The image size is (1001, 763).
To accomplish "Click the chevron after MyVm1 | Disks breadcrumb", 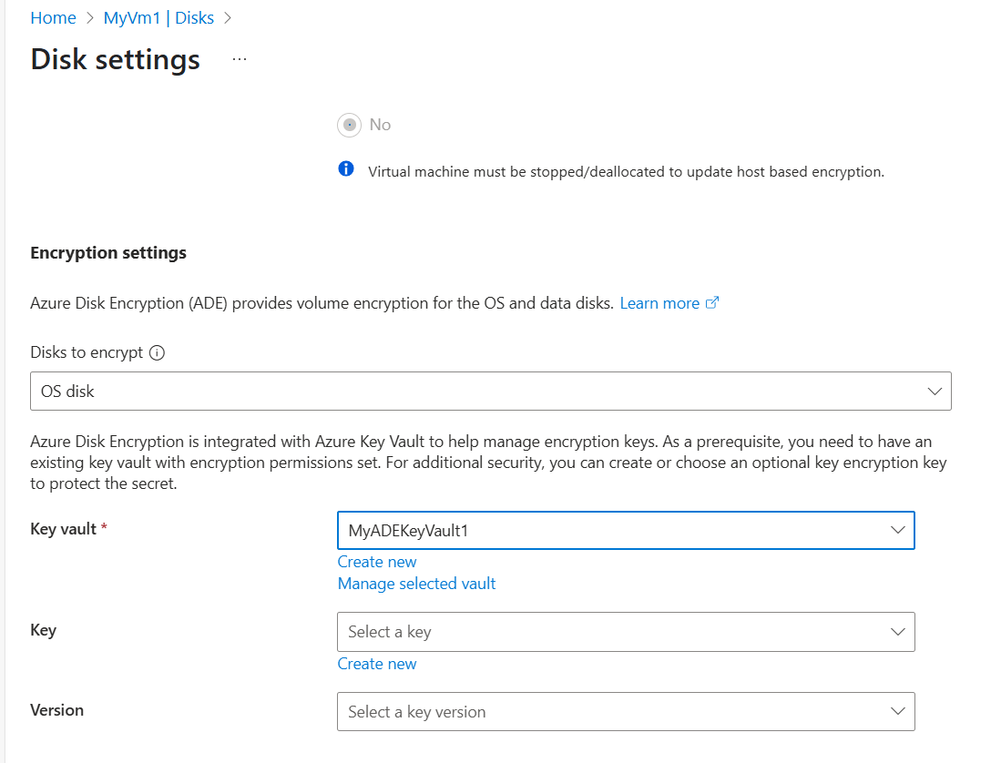I will coord(228,18).
